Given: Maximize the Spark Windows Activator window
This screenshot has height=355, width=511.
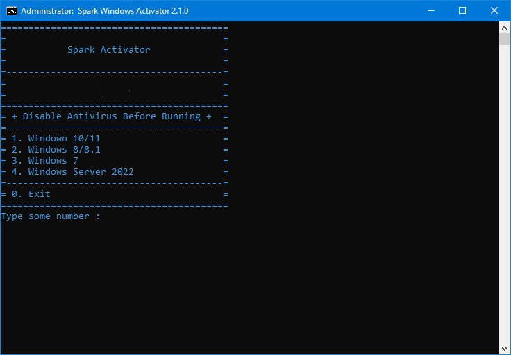Looking at the screenshot, I should click(x=462, y=10).
